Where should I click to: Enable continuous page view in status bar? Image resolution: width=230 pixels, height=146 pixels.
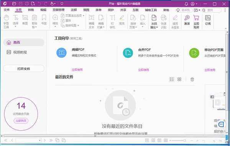[153, 140]
